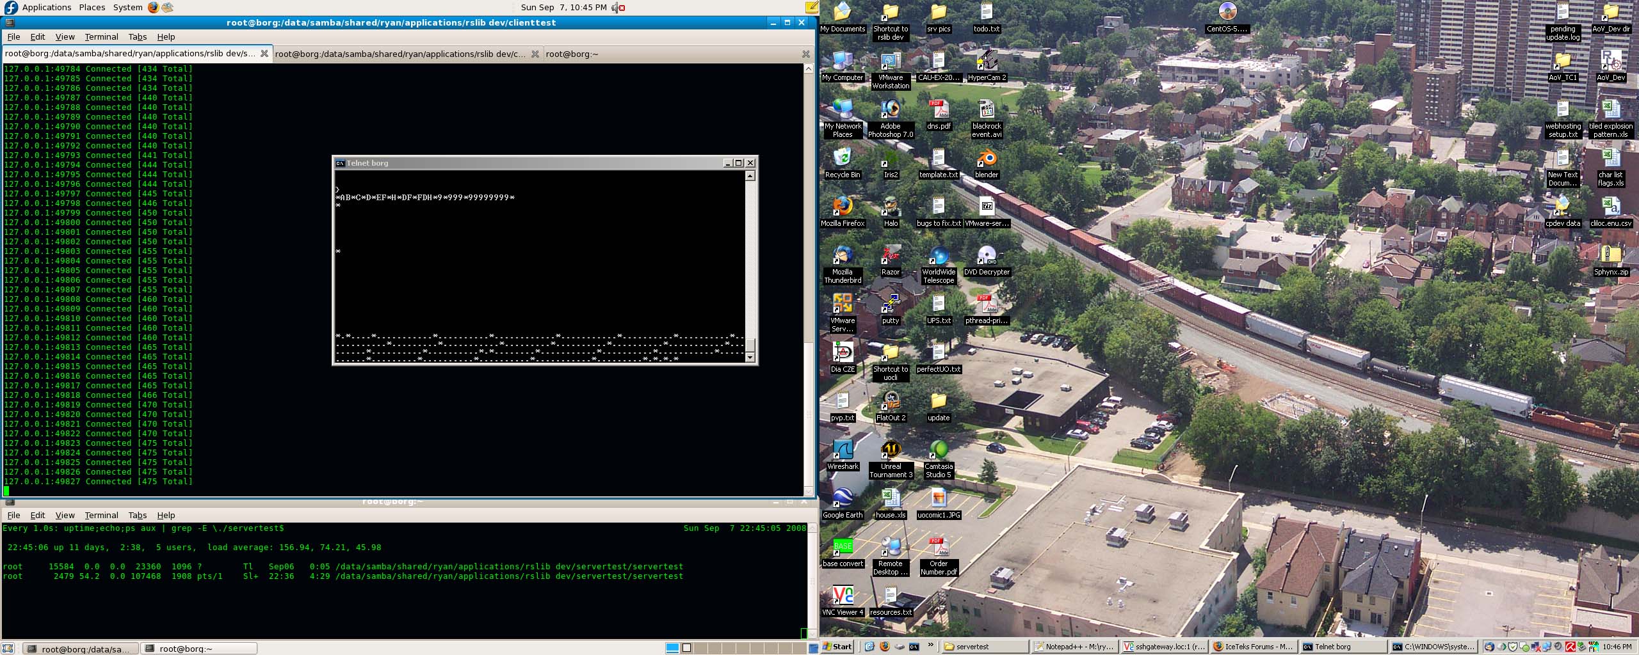The height and width of the screenshot is (655, 1639).
Task: Select the VMware Workstation desktop icon
Action: point(891,70)
